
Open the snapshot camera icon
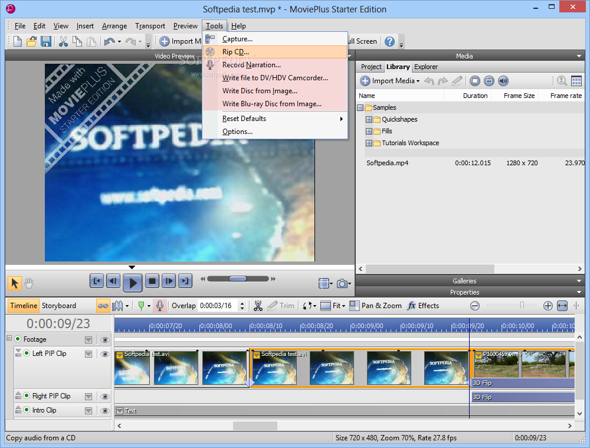tap(342, 283)
